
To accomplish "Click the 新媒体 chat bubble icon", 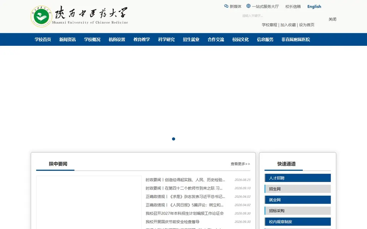I will click(226, 6).
